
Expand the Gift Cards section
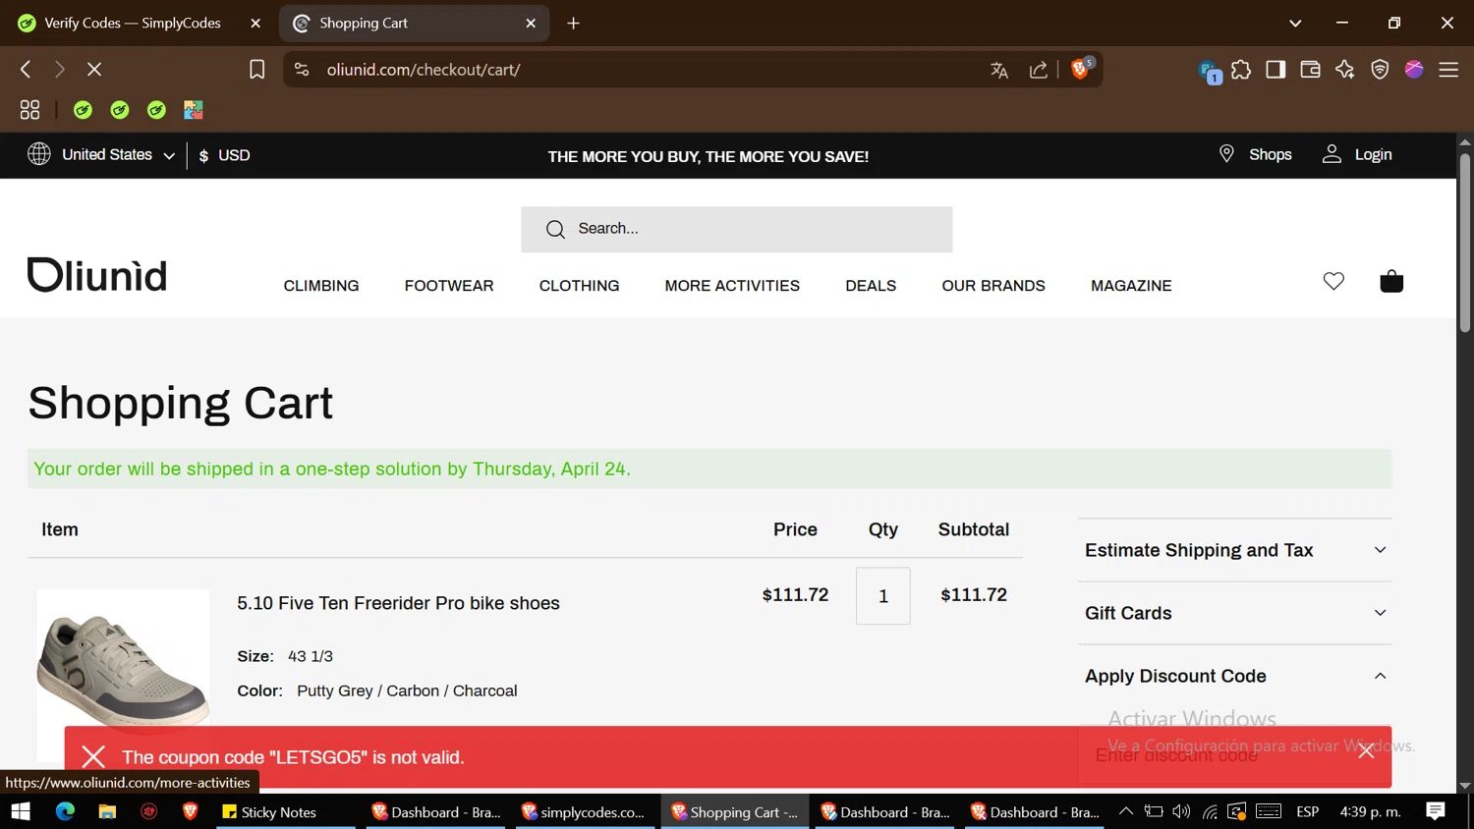coord(1235,613)
